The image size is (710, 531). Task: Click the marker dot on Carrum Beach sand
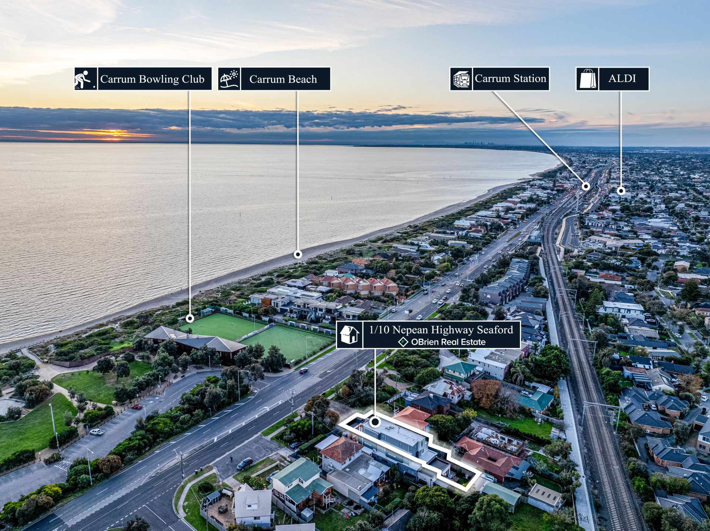(x=298, y=254)
